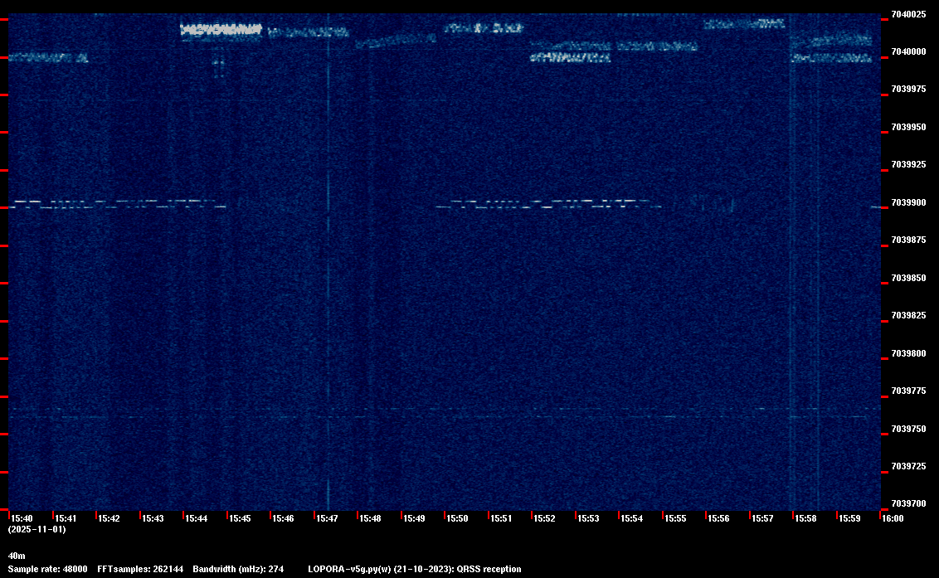Click the 7039800 frequency label
Image resolution: width=939 pixels, height=578 pixels.
point(908,354)
